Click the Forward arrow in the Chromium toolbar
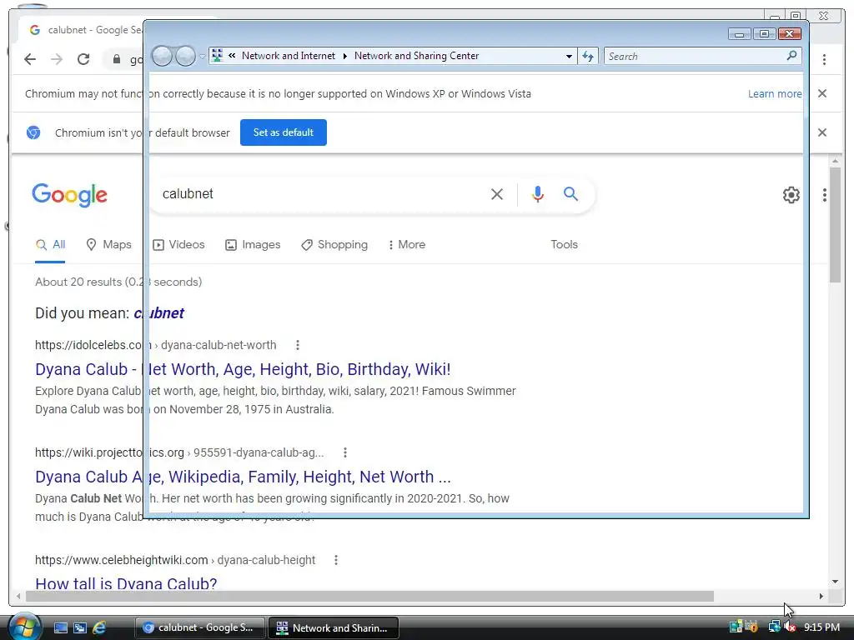 tap(57, 59)
